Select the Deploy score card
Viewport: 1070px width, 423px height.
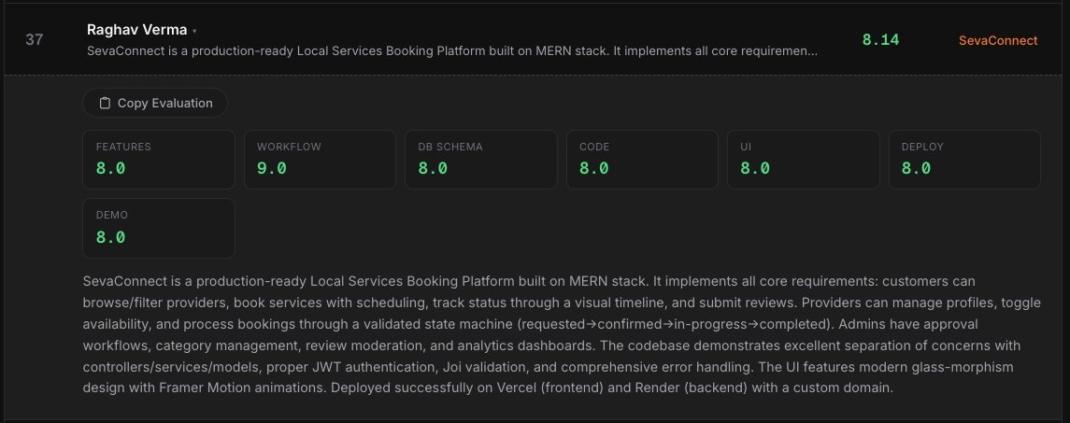tap(963, 160)
